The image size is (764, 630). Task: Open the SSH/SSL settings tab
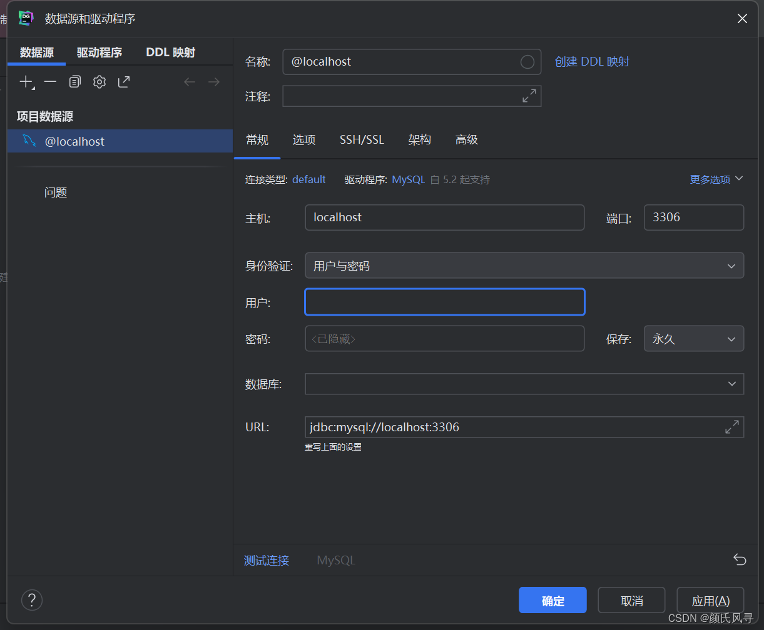click(362, 140)
